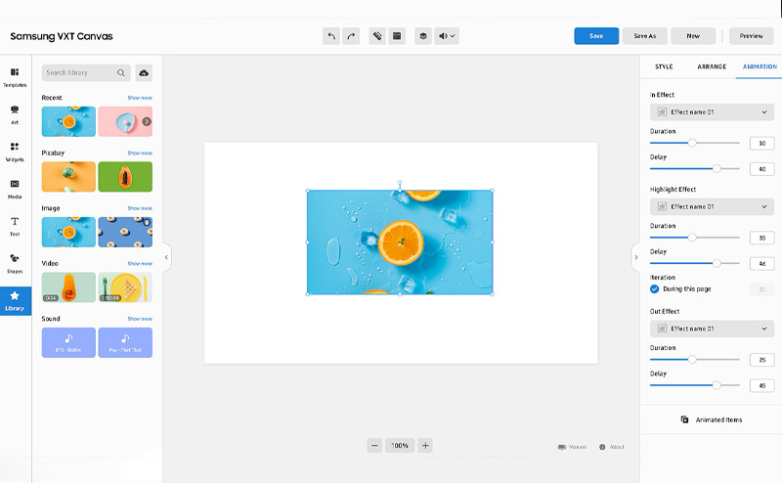Open the Widgets sidebar panel
The image size is (782, 483).
point(15,151)
